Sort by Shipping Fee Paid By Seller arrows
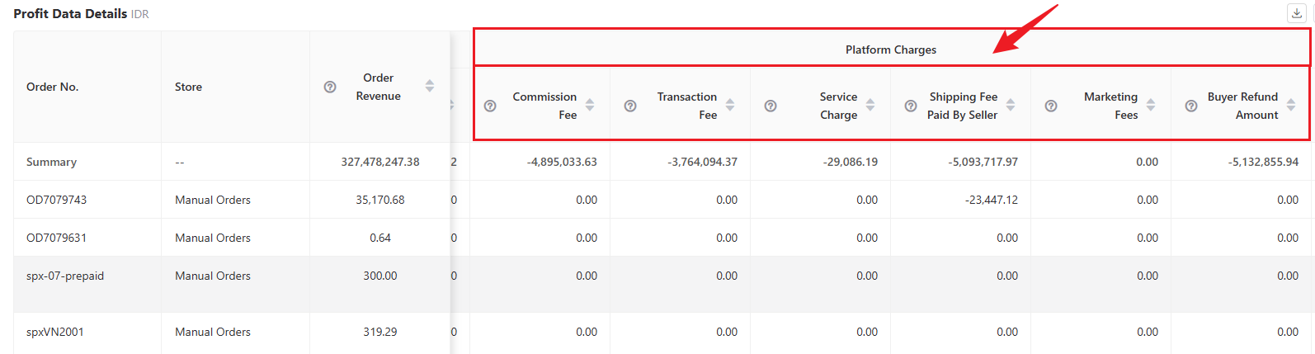The image size is (1315, 354). click(x=1011, y=105)
